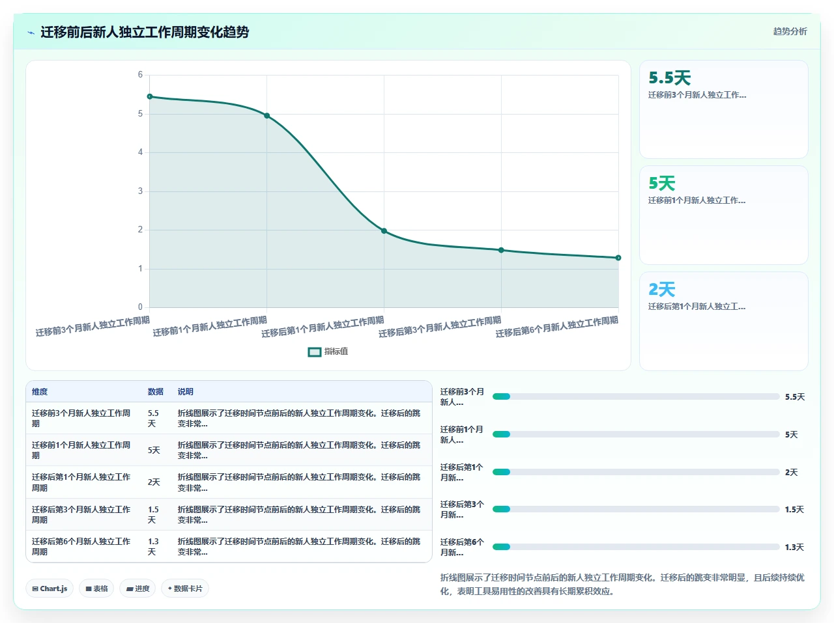Click the 表格 tag
Screen dimensions: 834x623
point(96,588)
